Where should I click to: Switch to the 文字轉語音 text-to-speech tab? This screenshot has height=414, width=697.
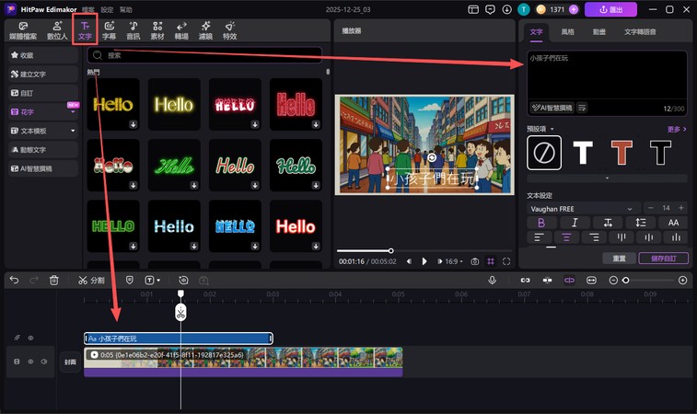640,32
